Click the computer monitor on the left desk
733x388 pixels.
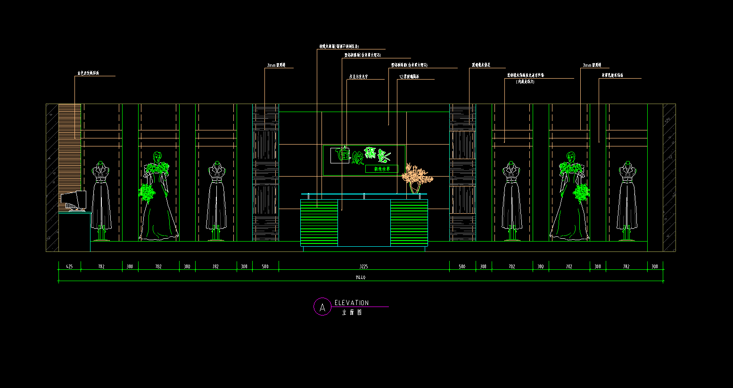[x=73, y=201]
